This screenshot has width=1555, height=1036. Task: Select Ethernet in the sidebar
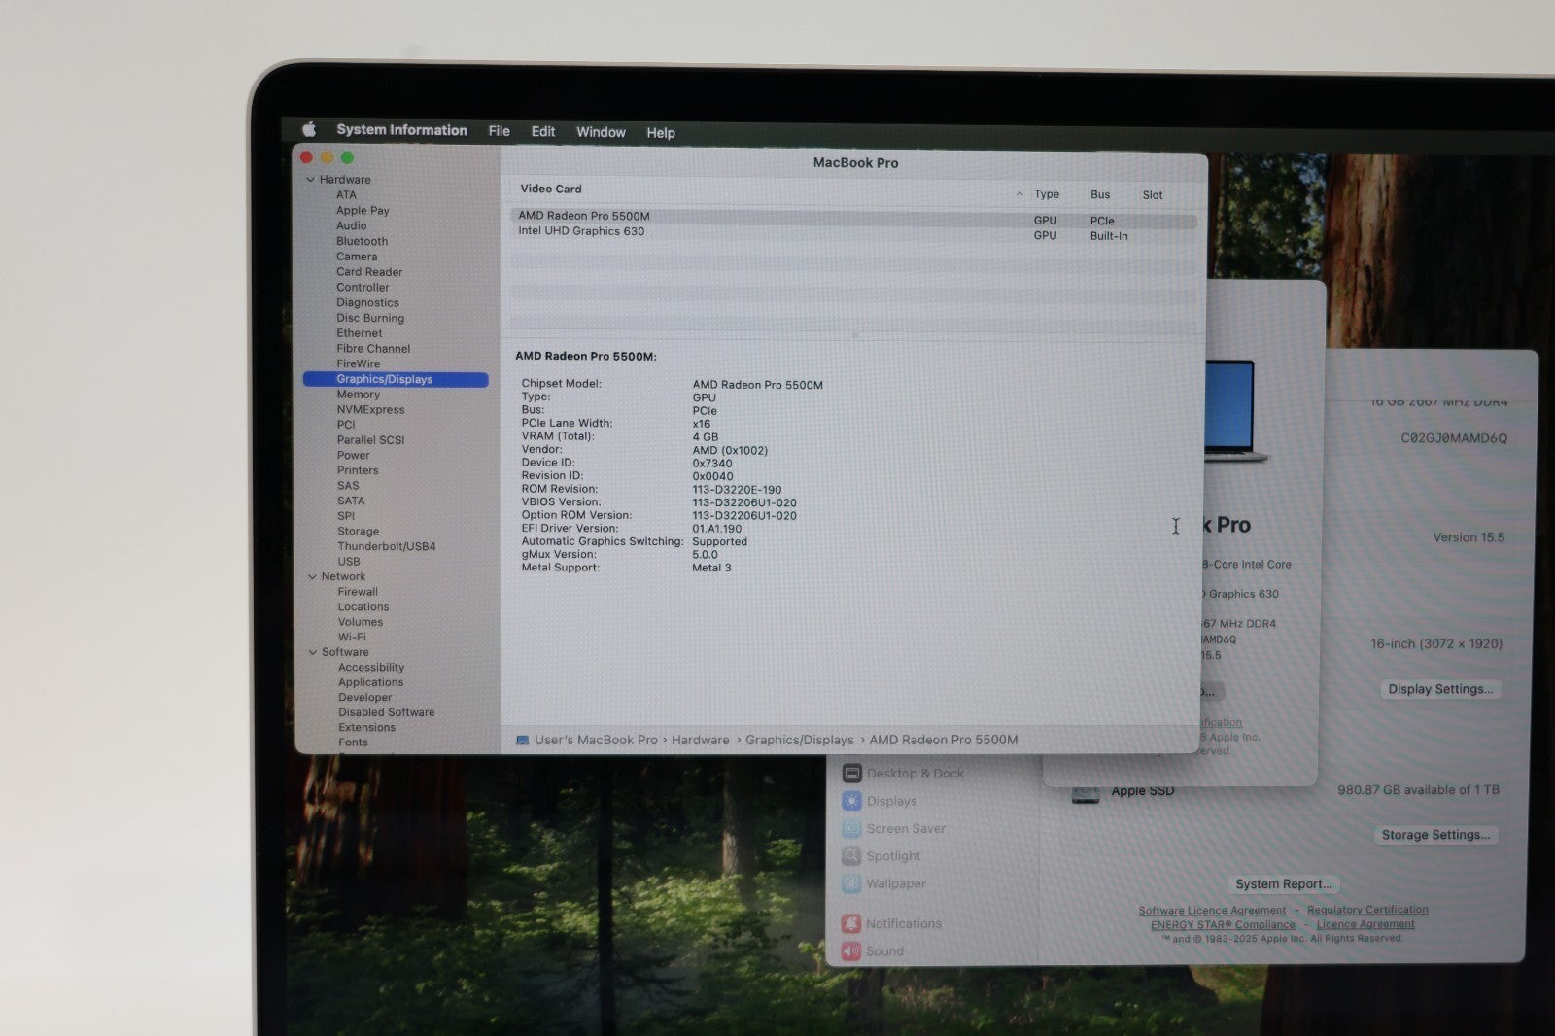pyautogui.click(x=360, y=333)
